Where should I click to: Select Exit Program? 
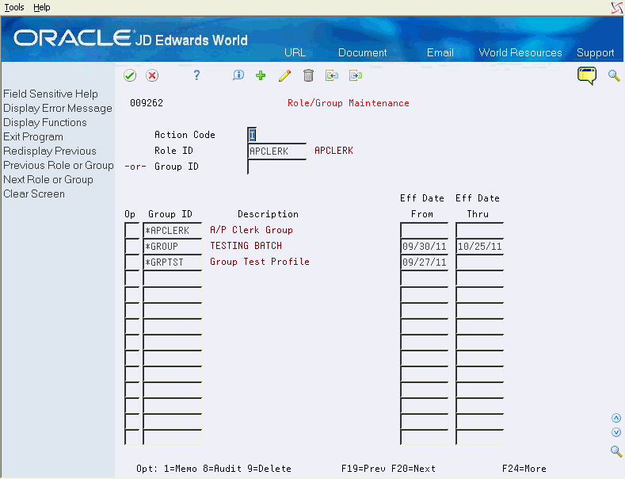click(33, 137)
